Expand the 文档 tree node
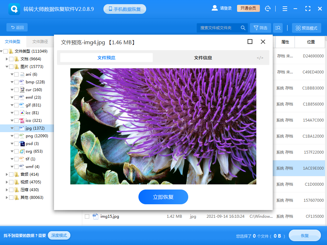This screenshot has height=245, width=327. [7, 59]
